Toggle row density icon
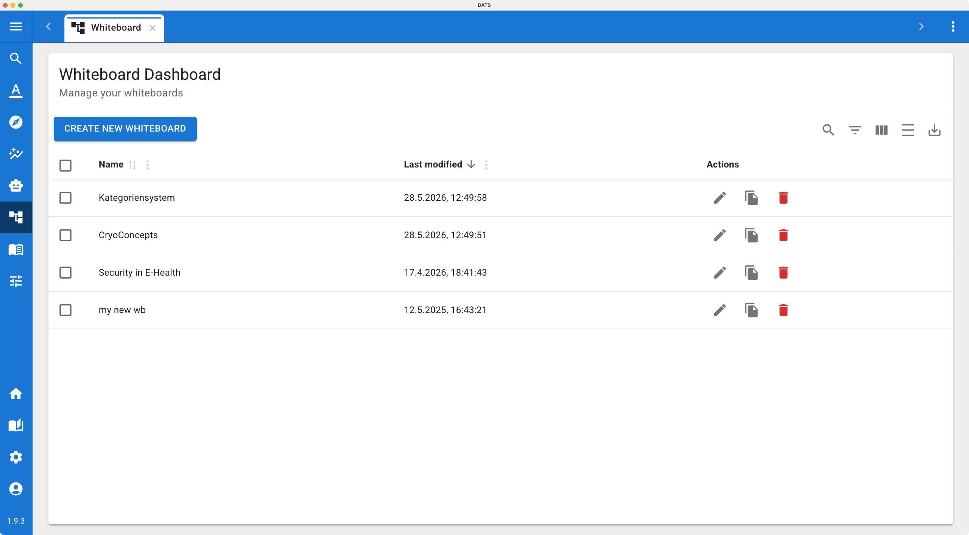The height and width of the screenshot is (535, 969). pos(908,130)
